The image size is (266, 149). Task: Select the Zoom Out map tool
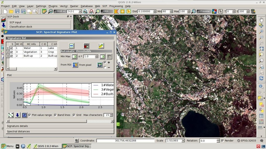(261, 37)
